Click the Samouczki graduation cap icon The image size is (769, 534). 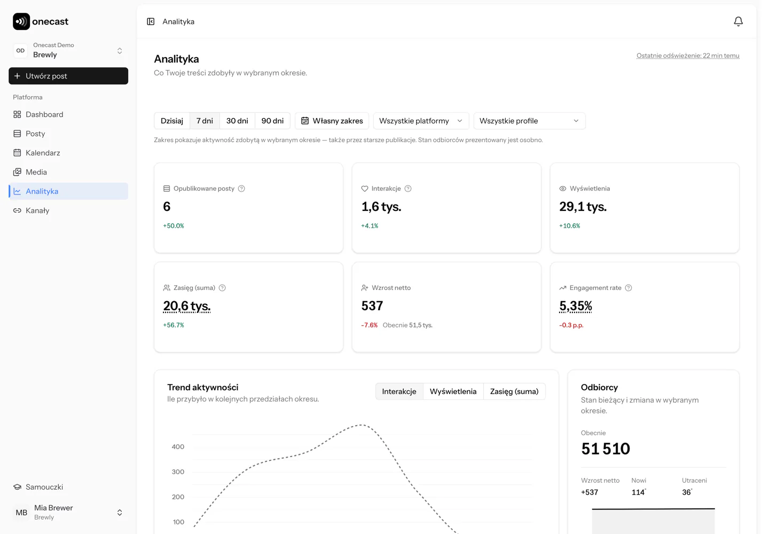tap(17, 487)
